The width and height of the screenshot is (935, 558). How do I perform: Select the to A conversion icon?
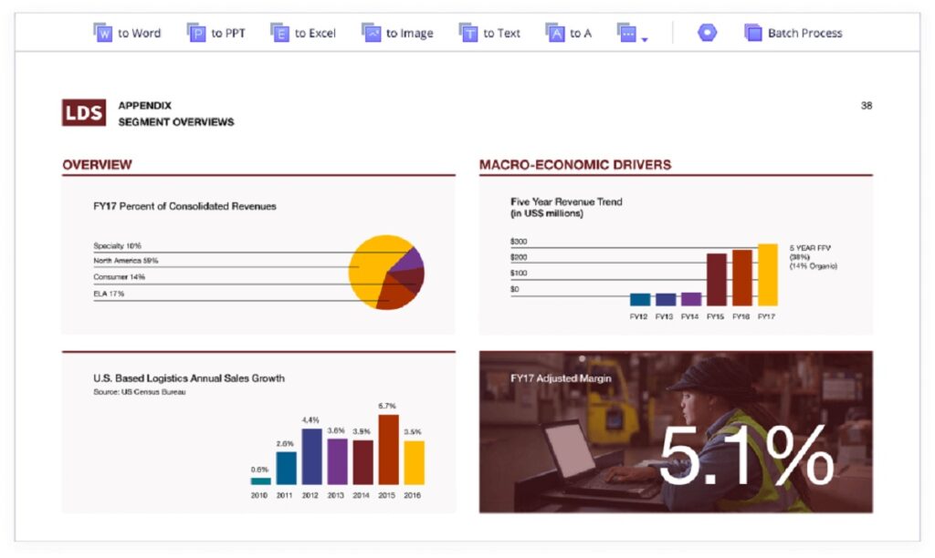point(555,33)
